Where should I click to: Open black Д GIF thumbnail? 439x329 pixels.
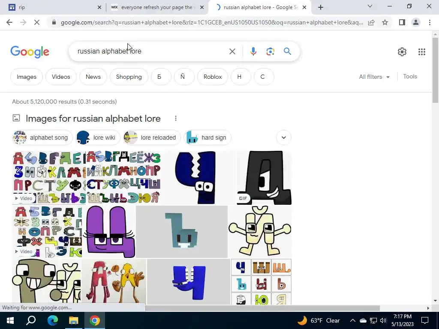(264, 178)
